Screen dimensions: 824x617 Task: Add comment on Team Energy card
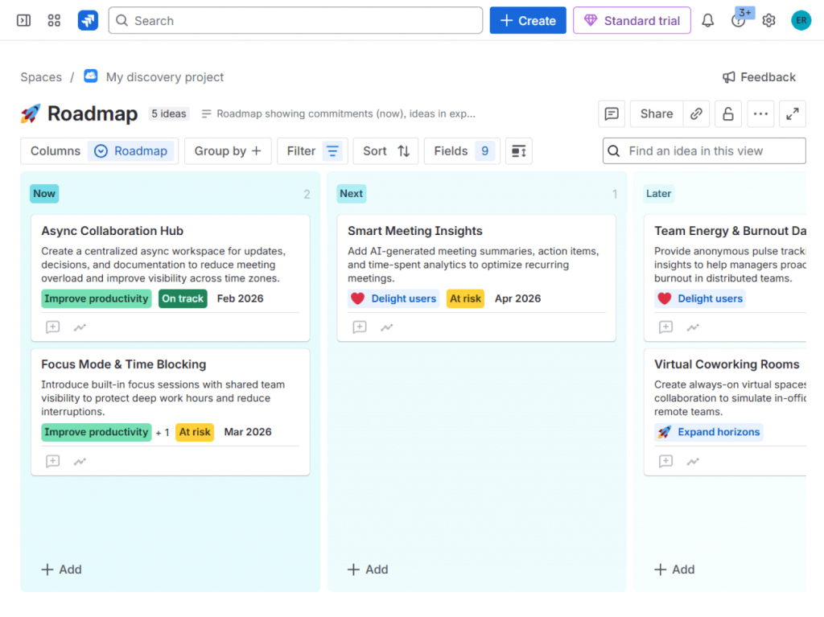[x=665, y=327]
